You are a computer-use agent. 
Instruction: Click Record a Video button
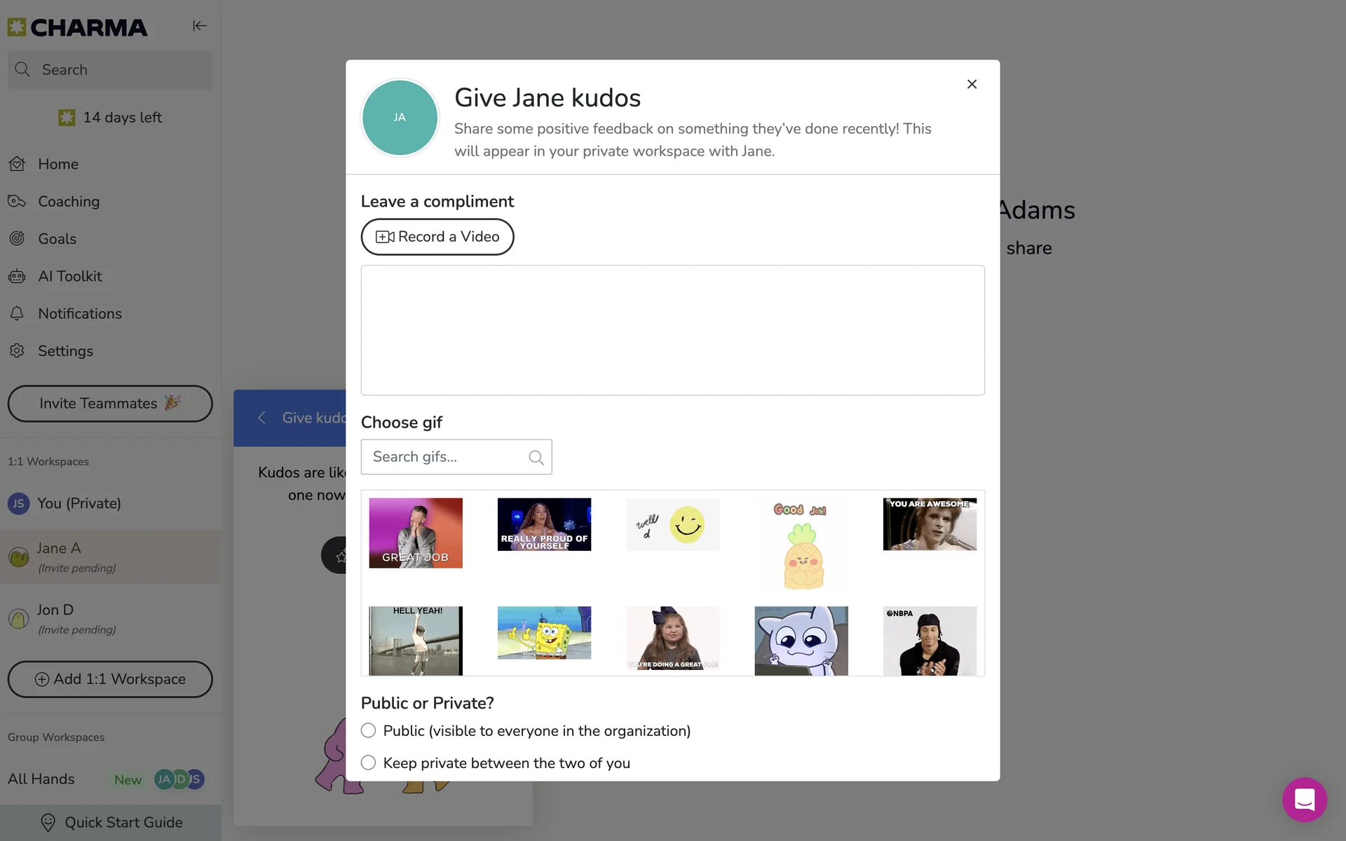[437, 237]
